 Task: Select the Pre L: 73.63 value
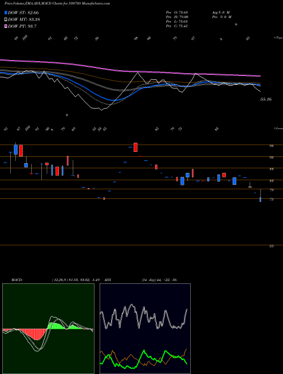[178, 22]
